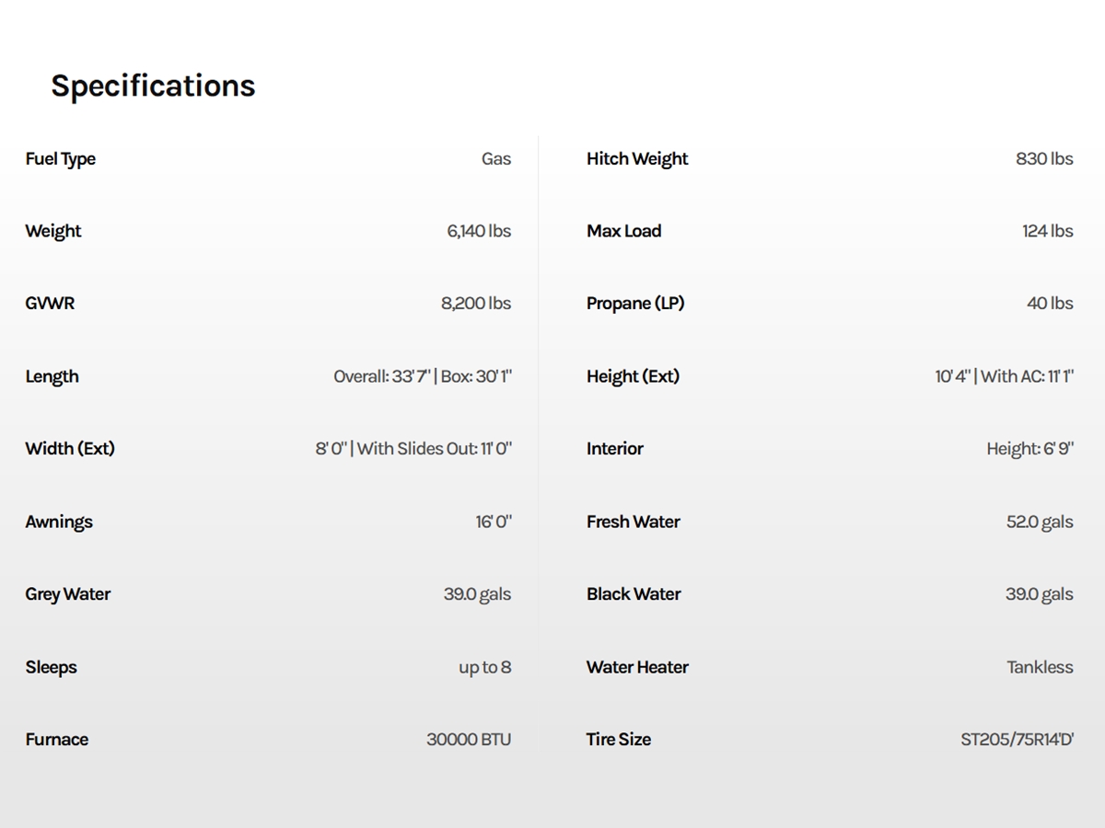Click the Max Load 124 lbs value
Screen dimensions: 1105x828
[x=1047, y=231]
